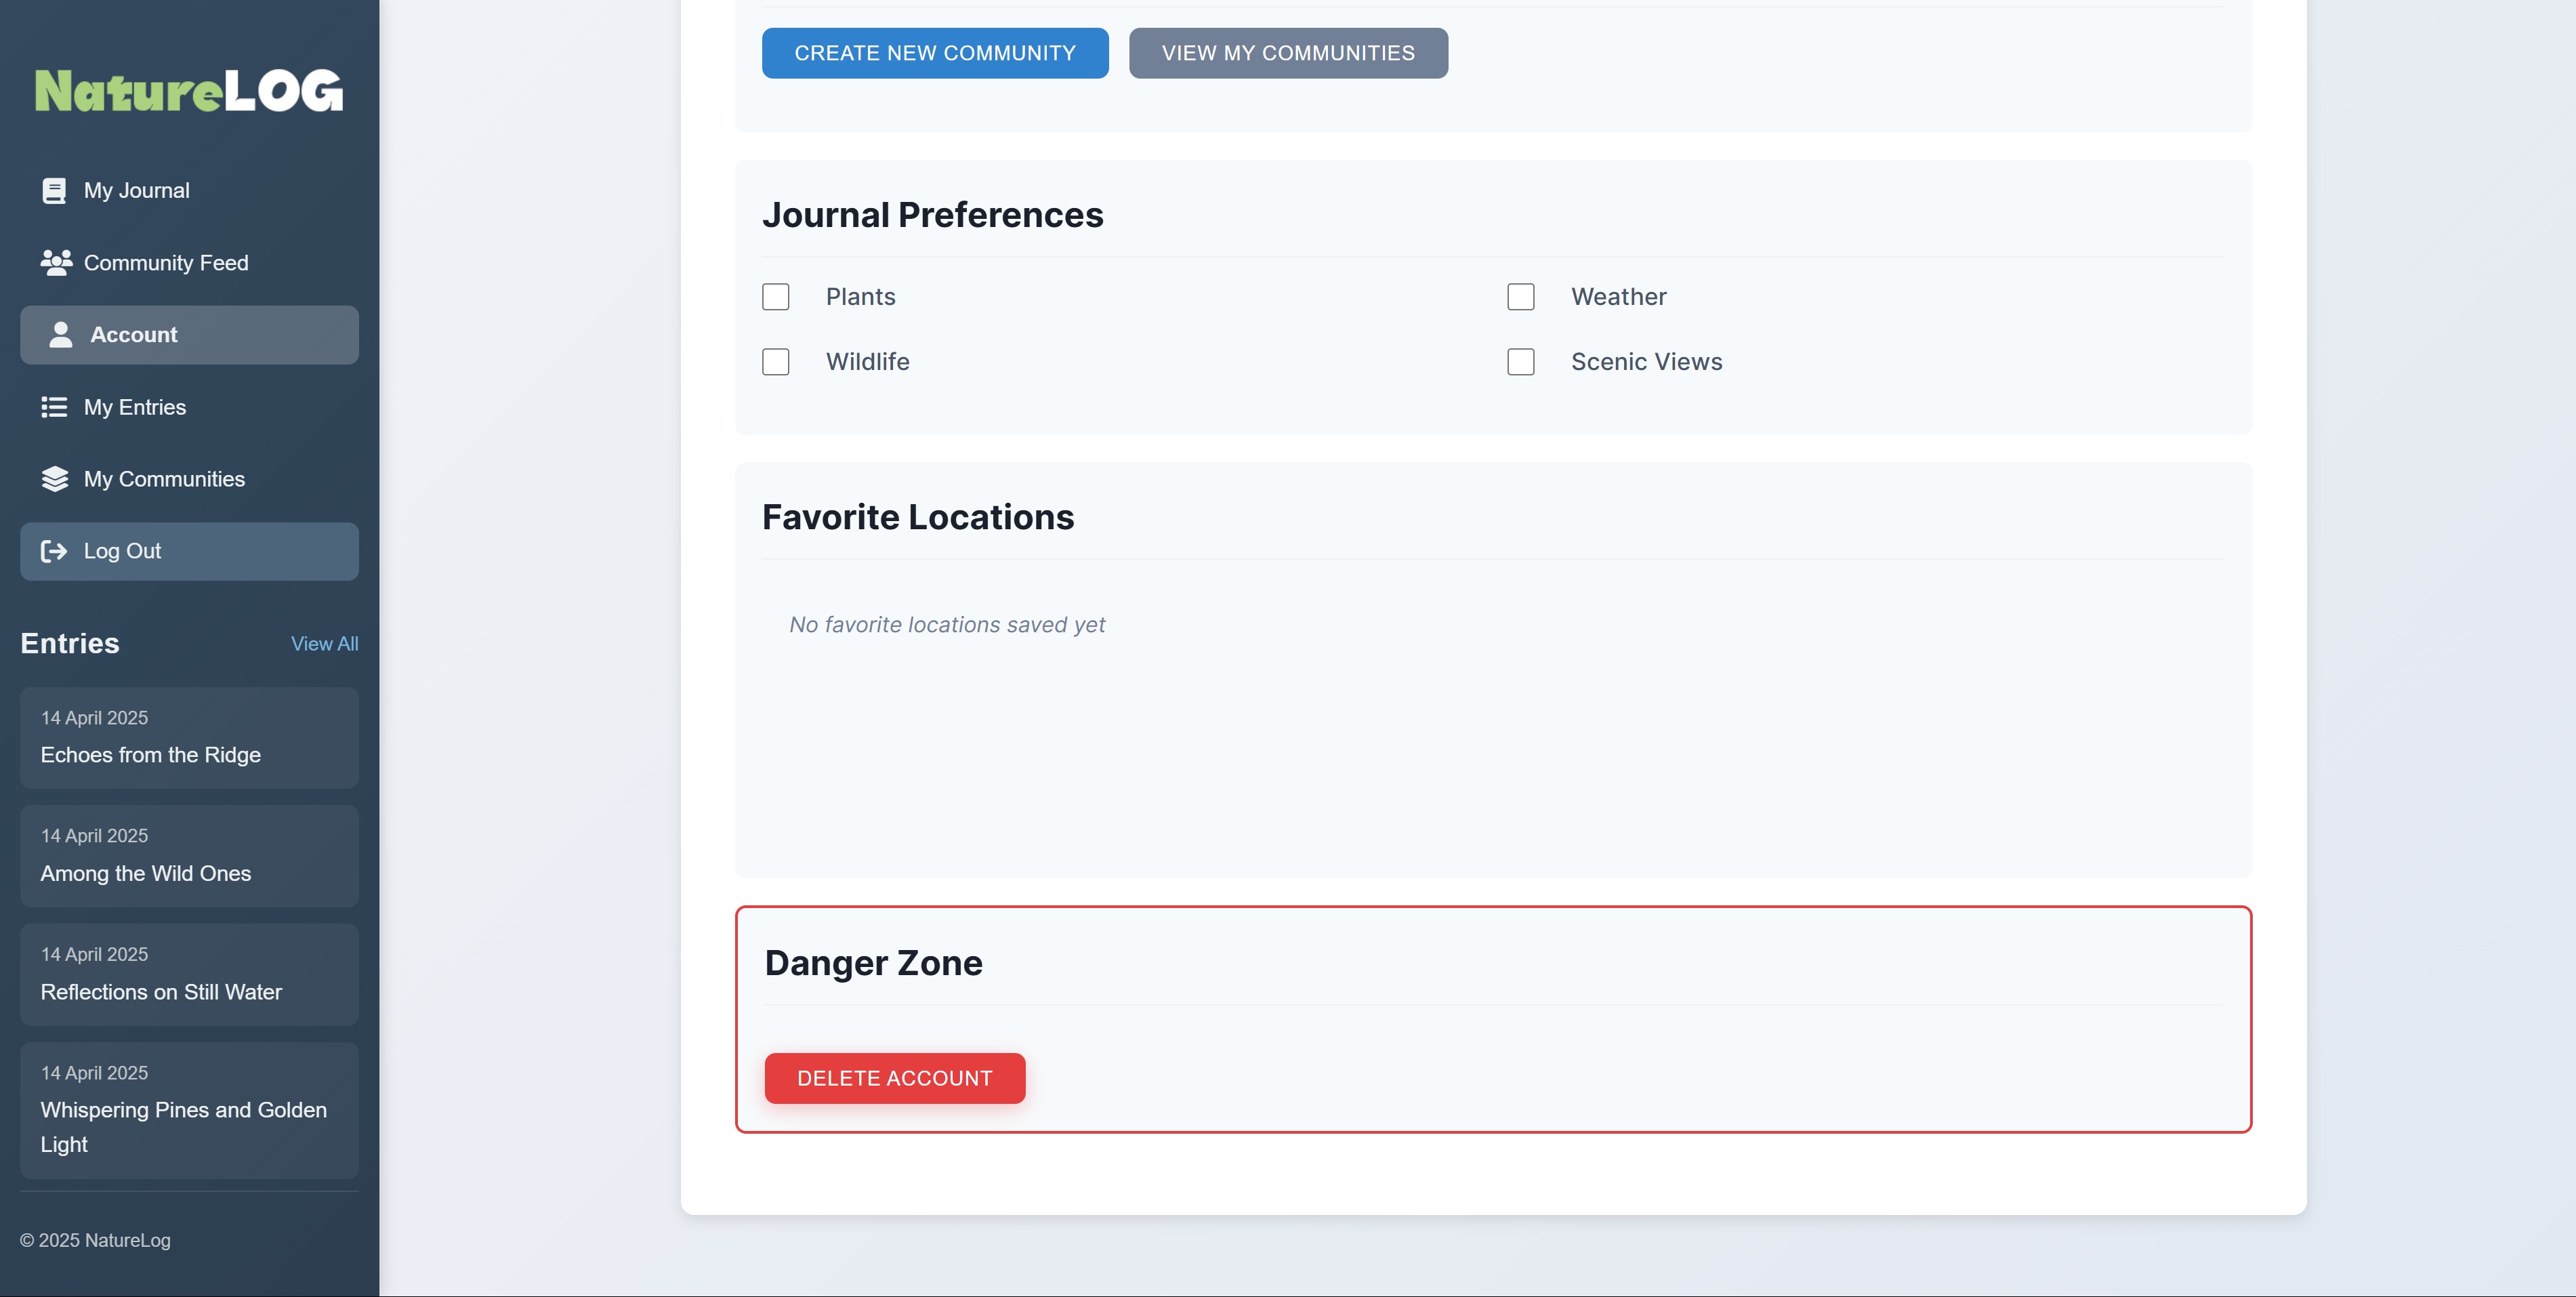2576x1297 pixels.
Task: Check the Wildlife journal preference
Action: point(775,362)
